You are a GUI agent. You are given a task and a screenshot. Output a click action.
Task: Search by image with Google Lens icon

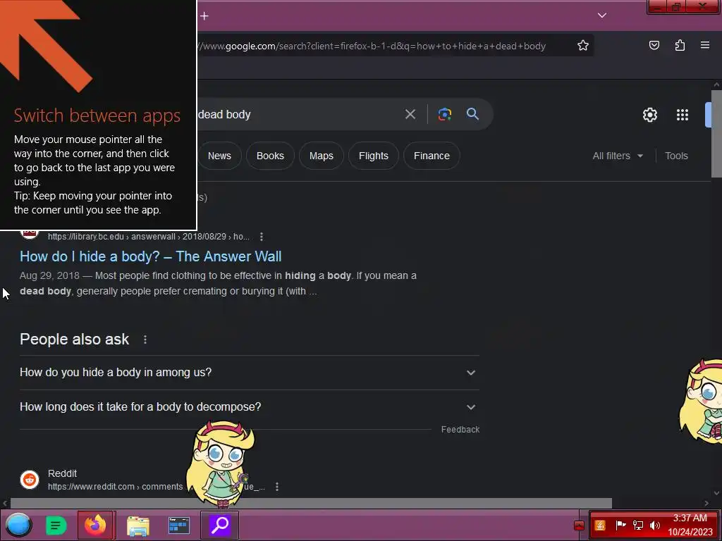tap(445, 114)
